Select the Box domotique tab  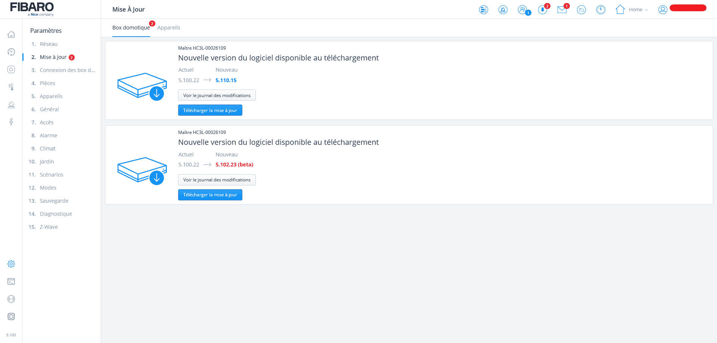(131, 28)
